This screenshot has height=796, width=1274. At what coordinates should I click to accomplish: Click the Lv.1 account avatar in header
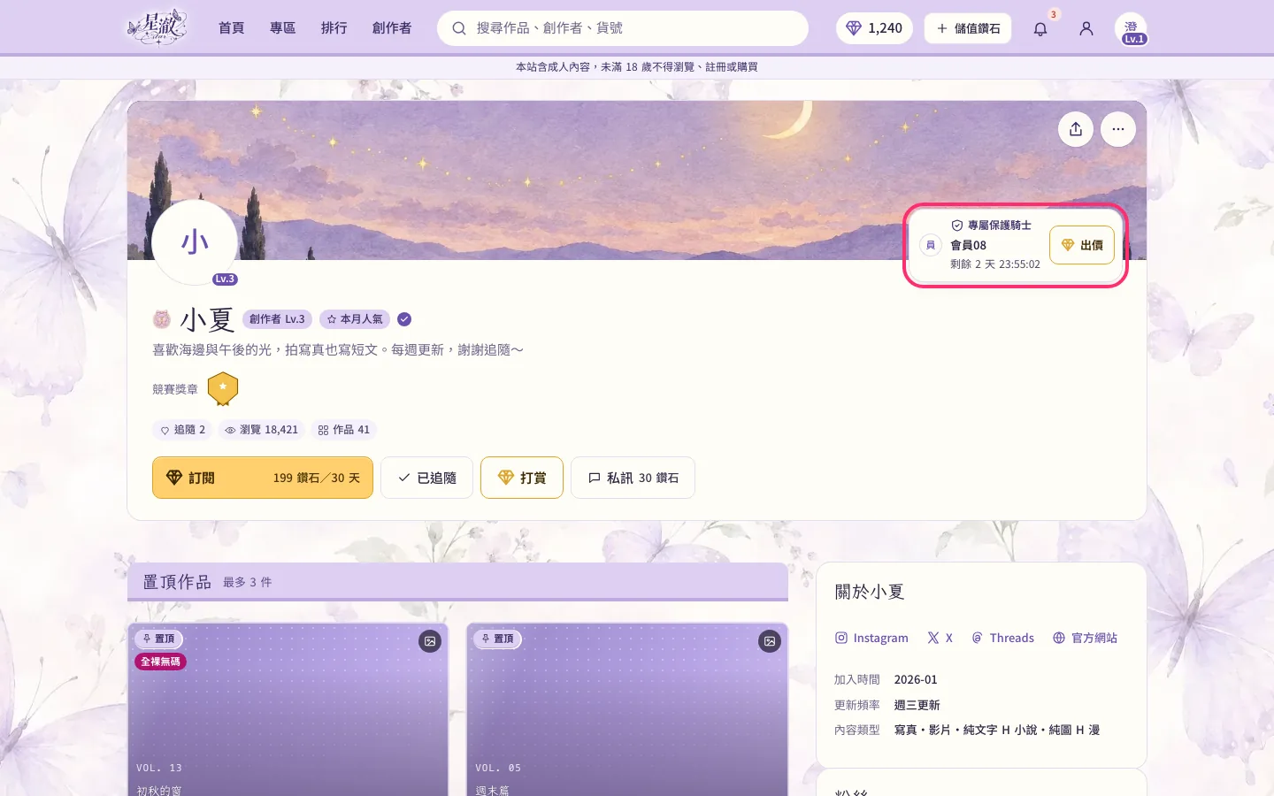coord(1132,28)
